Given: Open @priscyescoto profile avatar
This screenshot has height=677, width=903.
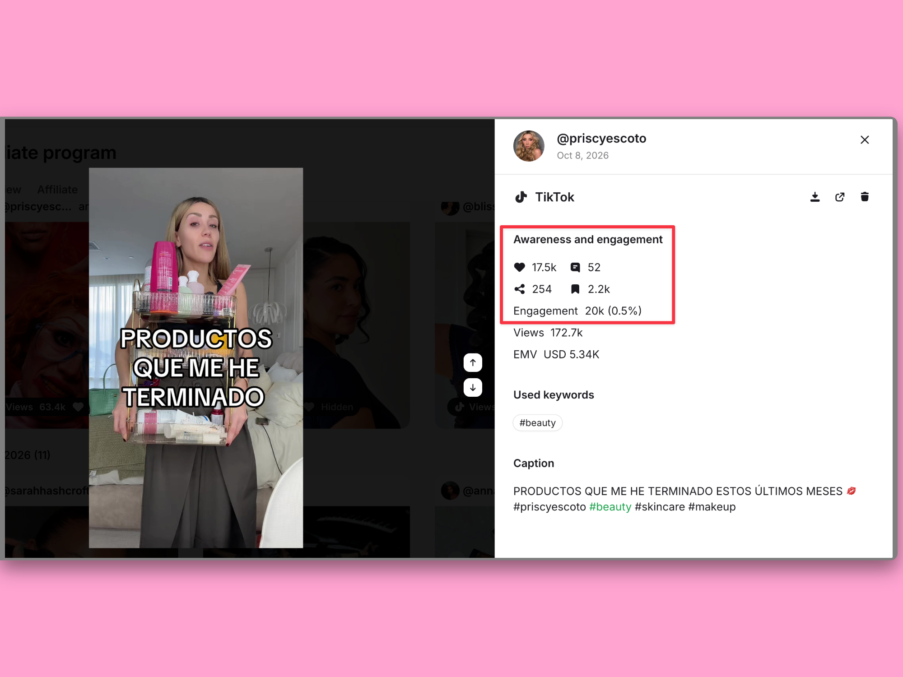Looking at the screenshot, I should point(529,146).
